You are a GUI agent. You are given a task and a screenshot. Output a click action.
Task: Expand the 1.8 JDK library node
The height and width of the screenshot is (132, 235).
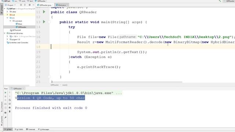tap(7, 36)
